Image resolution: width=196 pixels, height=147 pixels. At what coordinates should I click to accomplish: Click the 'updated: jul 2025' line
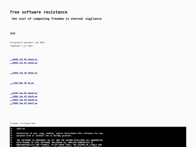click(21, 46)
